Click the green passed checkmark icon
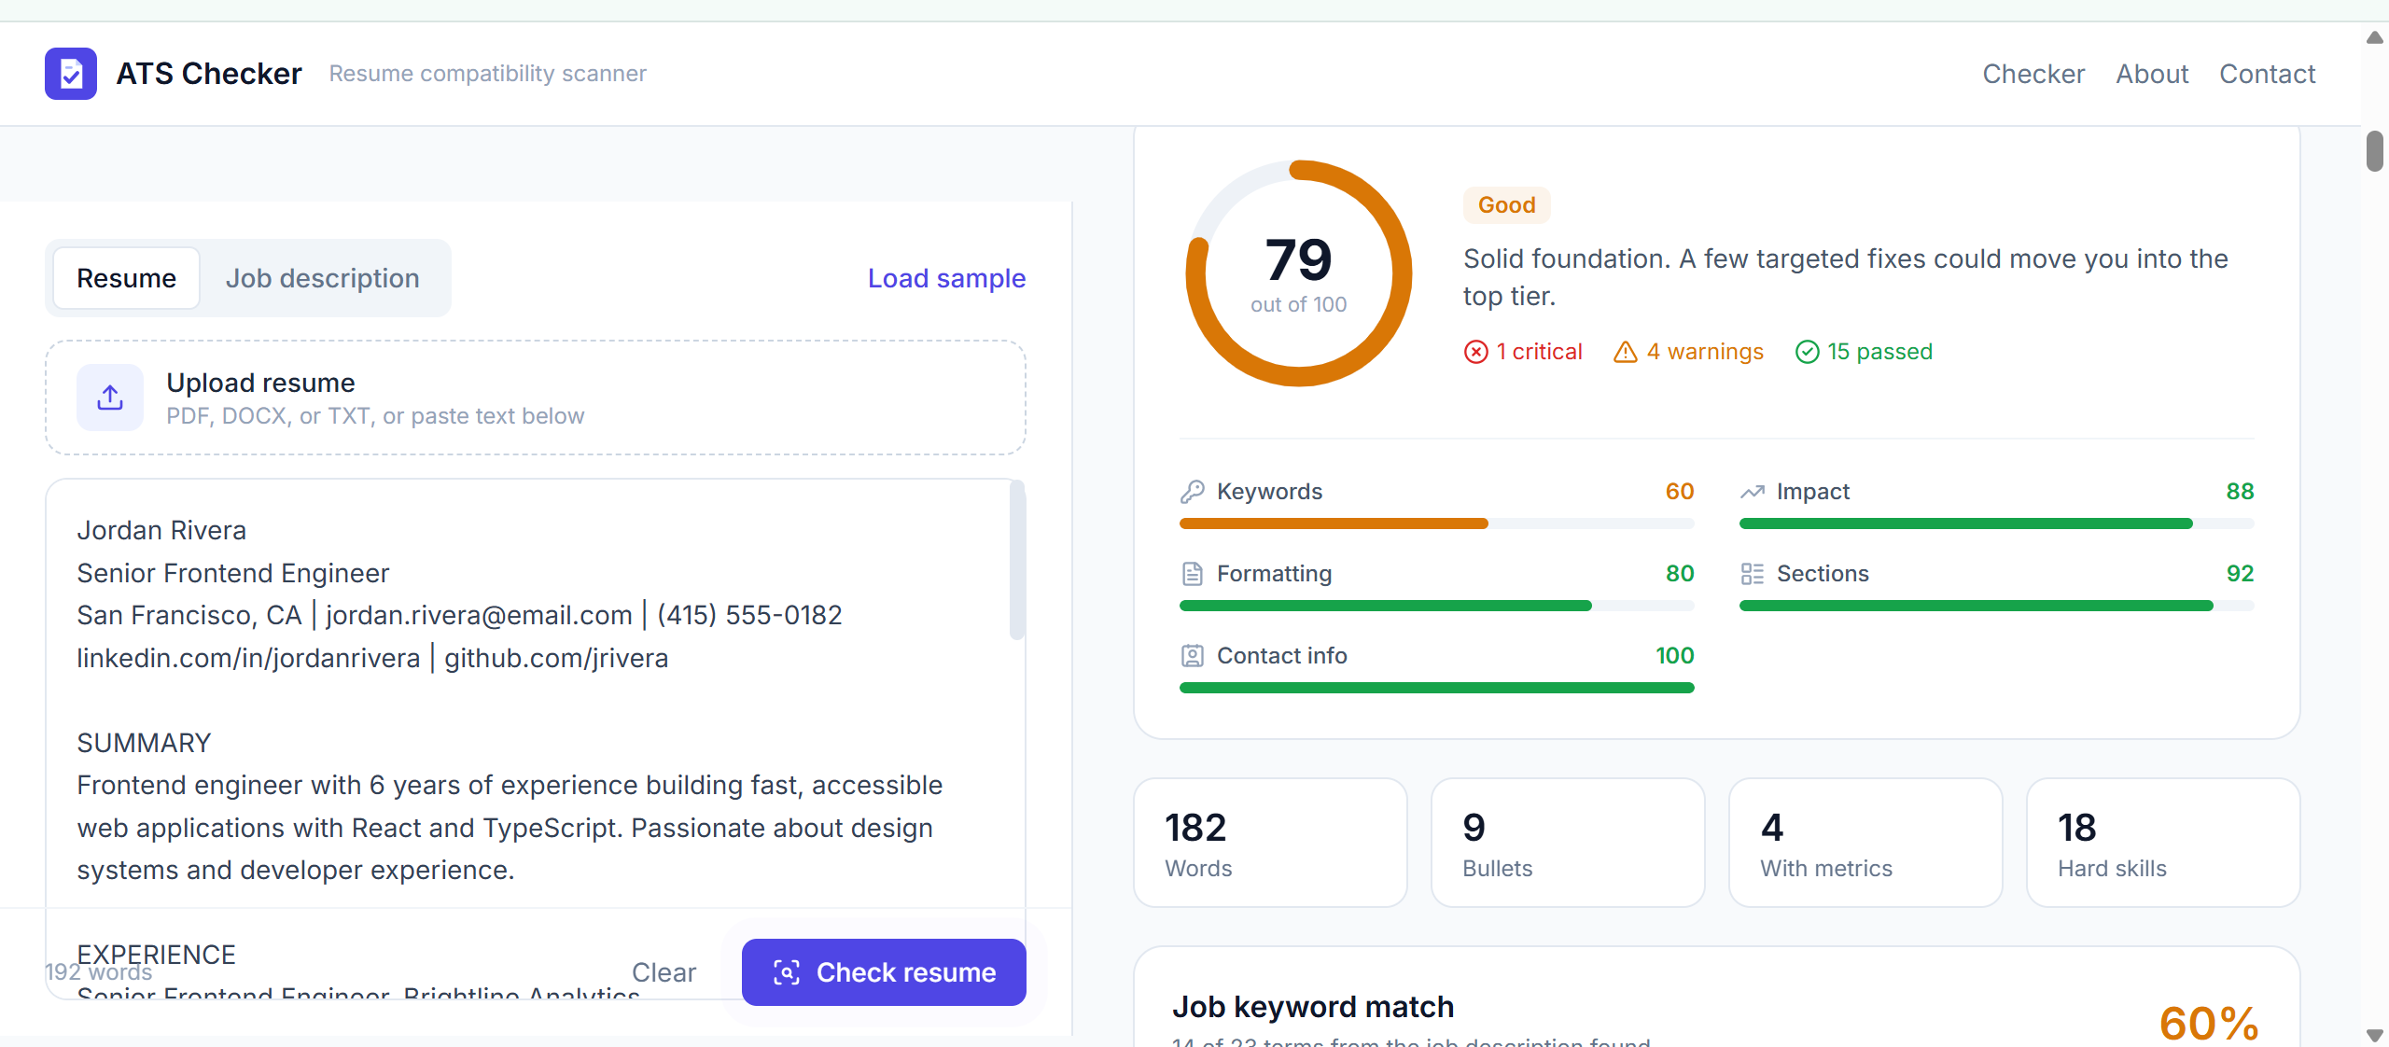The height and width of the screenshot is (1047, 2389). pyautogui.click(x=1808, y=352)
